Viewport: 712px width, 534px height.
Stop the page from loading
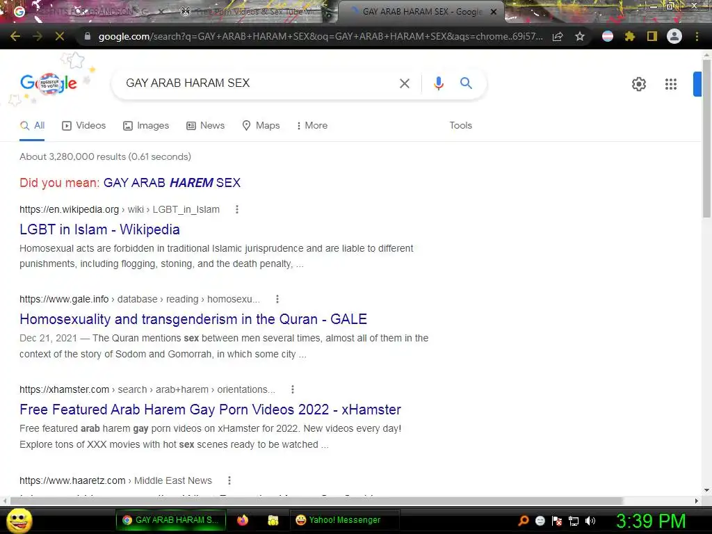[x=60, y=36]
